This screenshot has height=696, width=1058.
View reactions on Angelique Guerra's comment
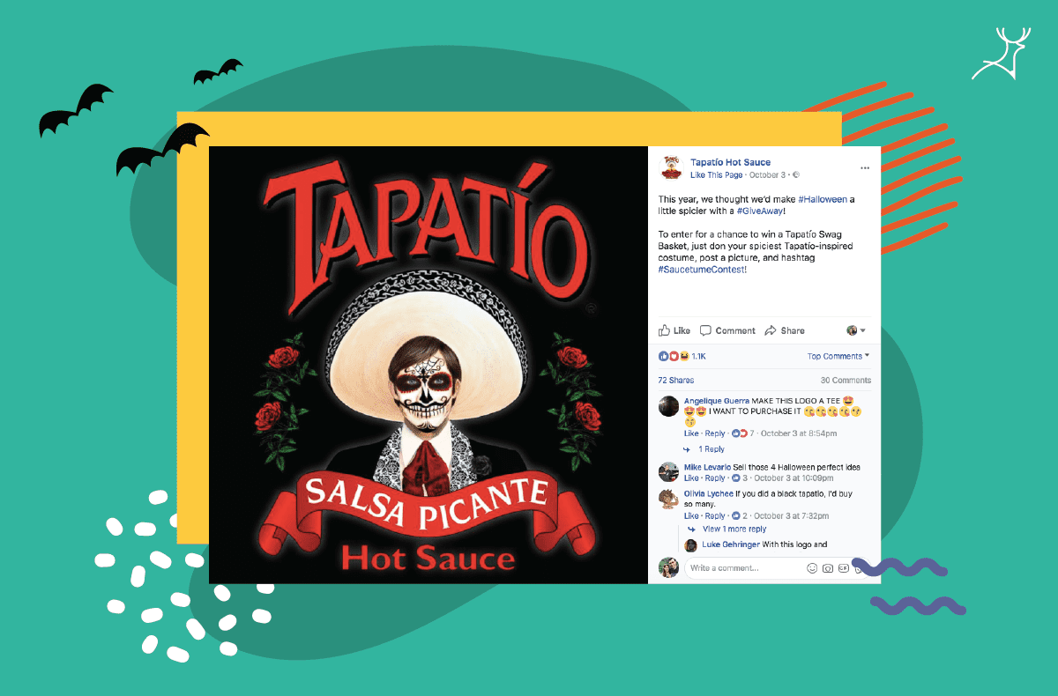point(742,433)
